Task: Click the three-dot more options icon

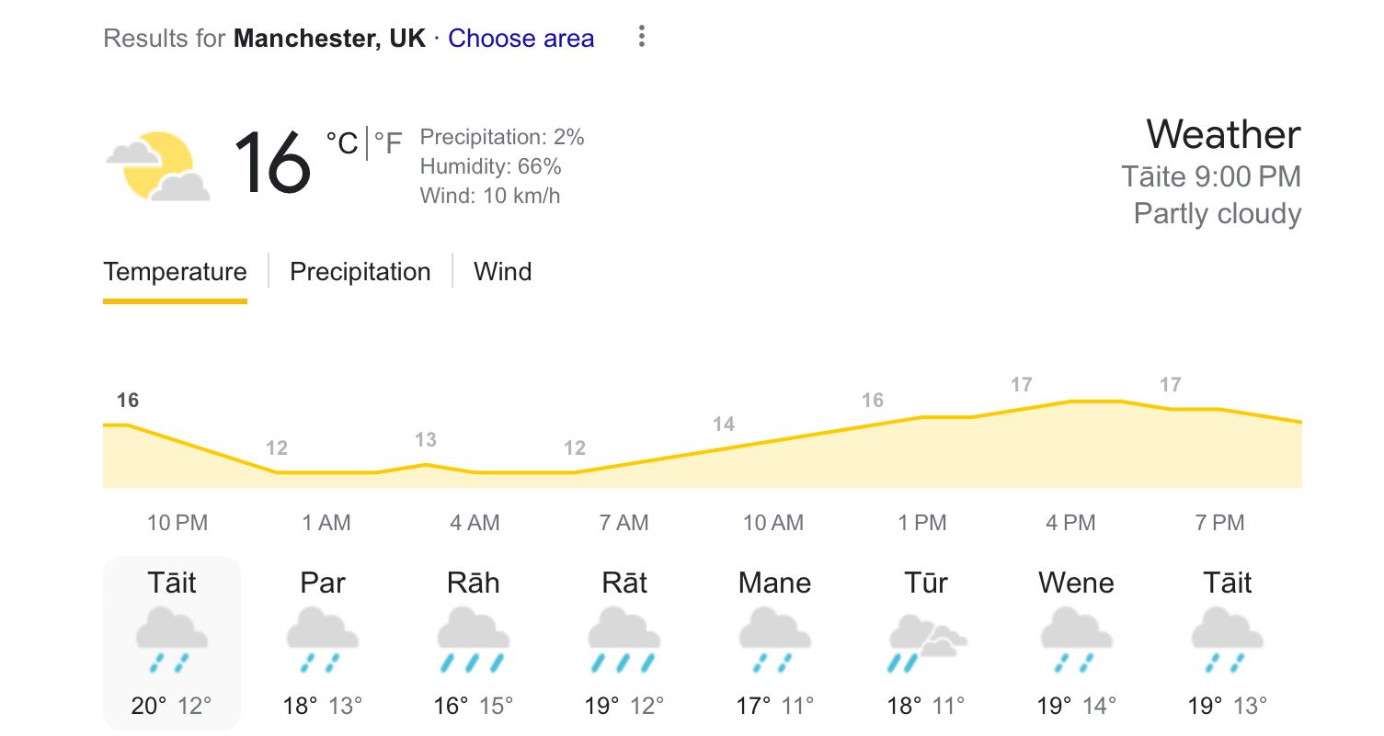Action: click(x=642, y=38)
